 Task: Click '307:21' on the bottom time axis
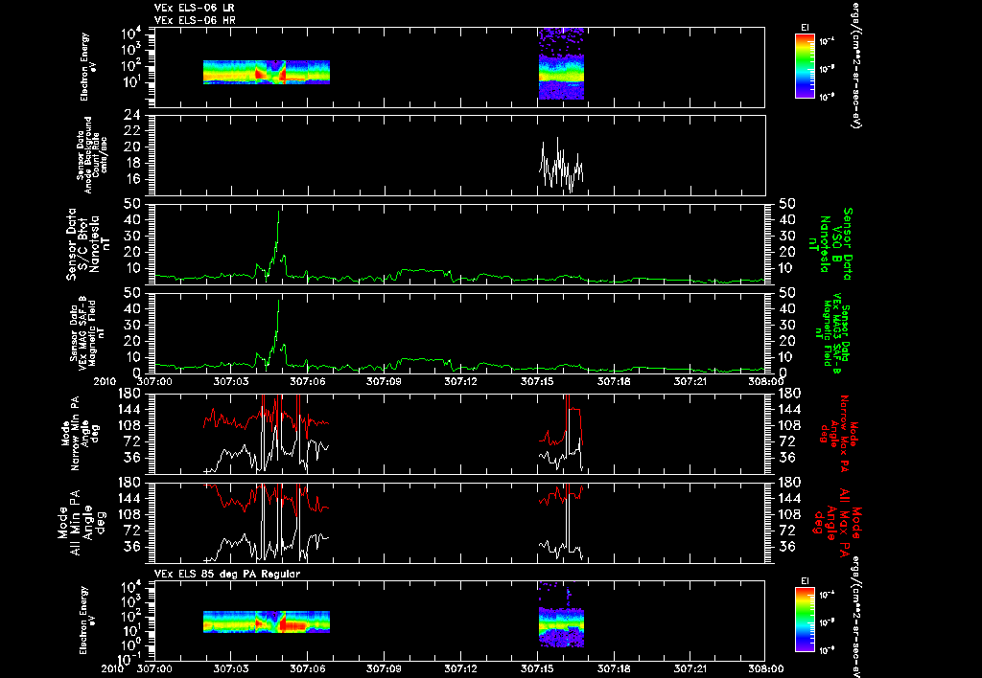coord(690,668)
